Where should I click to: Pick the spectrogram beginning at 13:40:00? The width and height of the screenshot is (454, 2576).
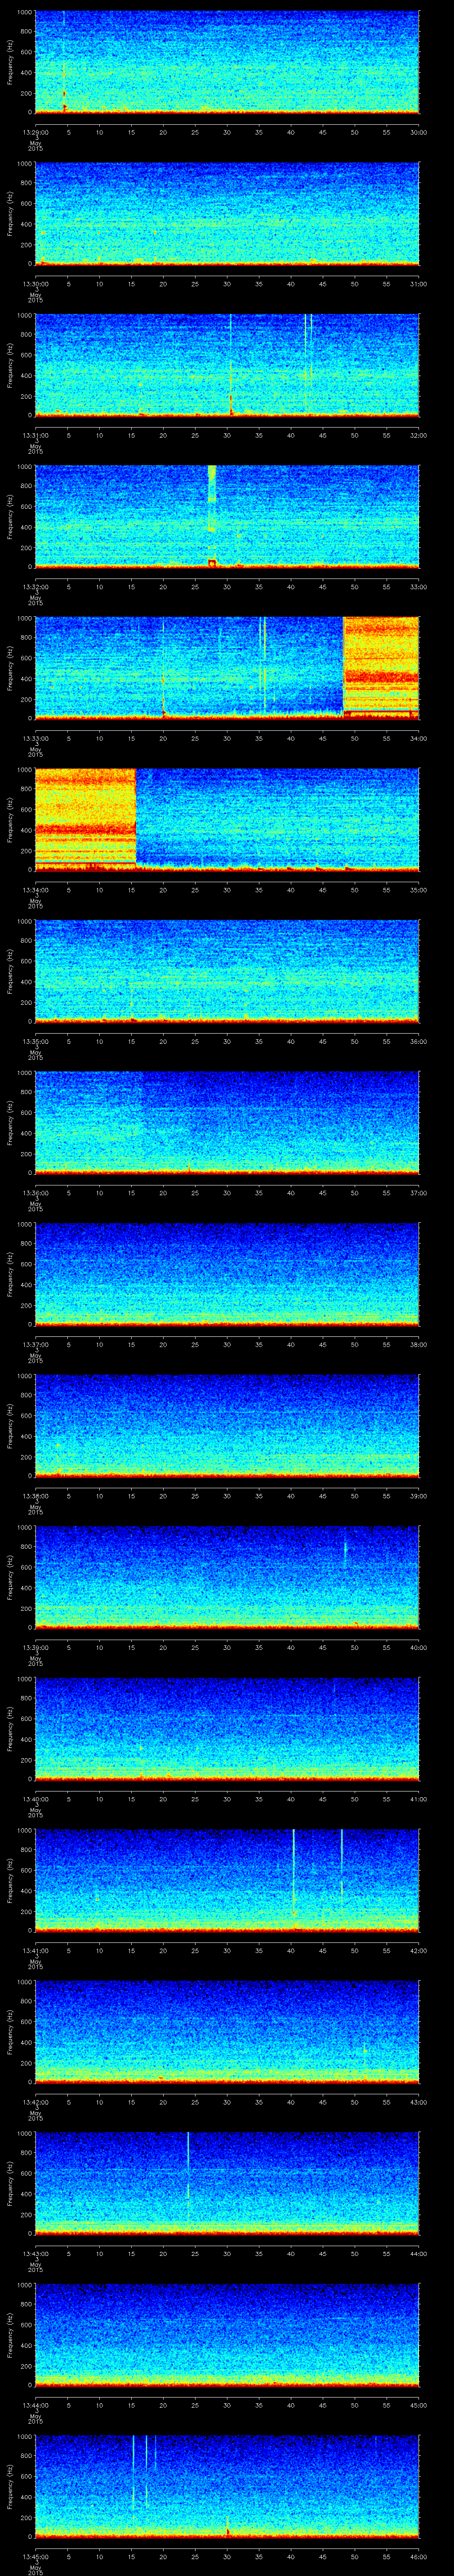[x=227, y=1729]
